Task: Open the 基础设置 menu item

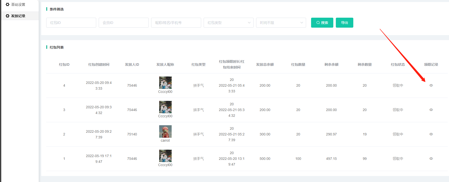Action: coord(18,4)
